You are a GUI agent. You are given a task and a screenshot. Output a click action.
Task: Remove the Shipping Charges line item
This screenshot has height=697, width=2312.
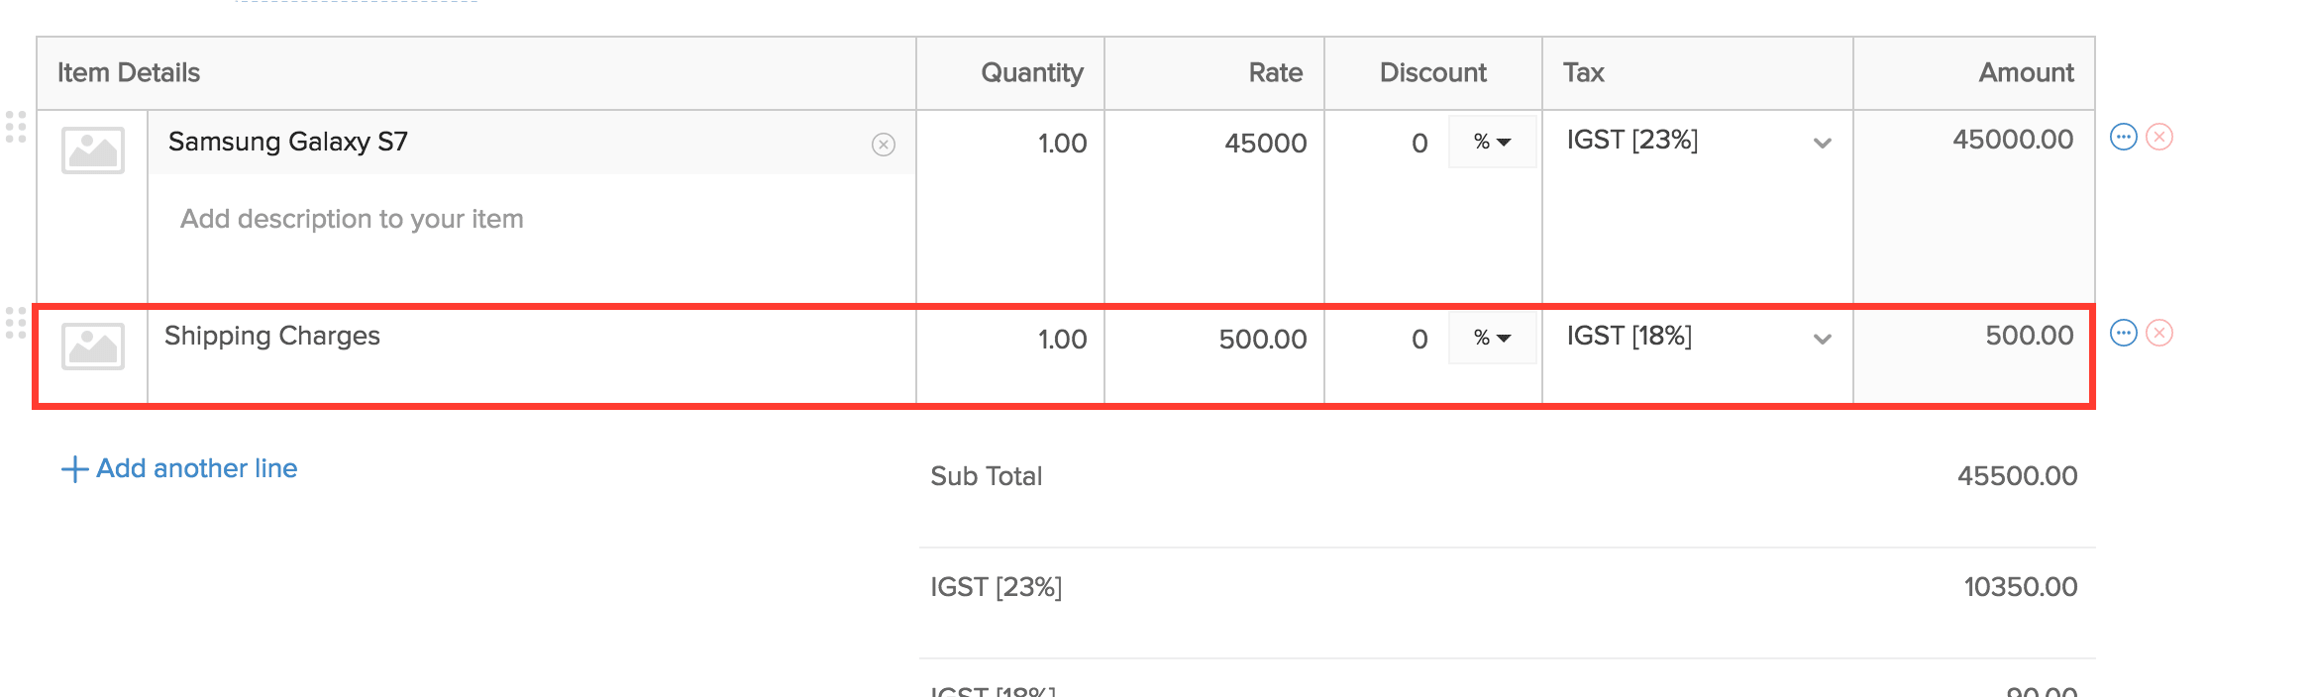pos(2159,334)
